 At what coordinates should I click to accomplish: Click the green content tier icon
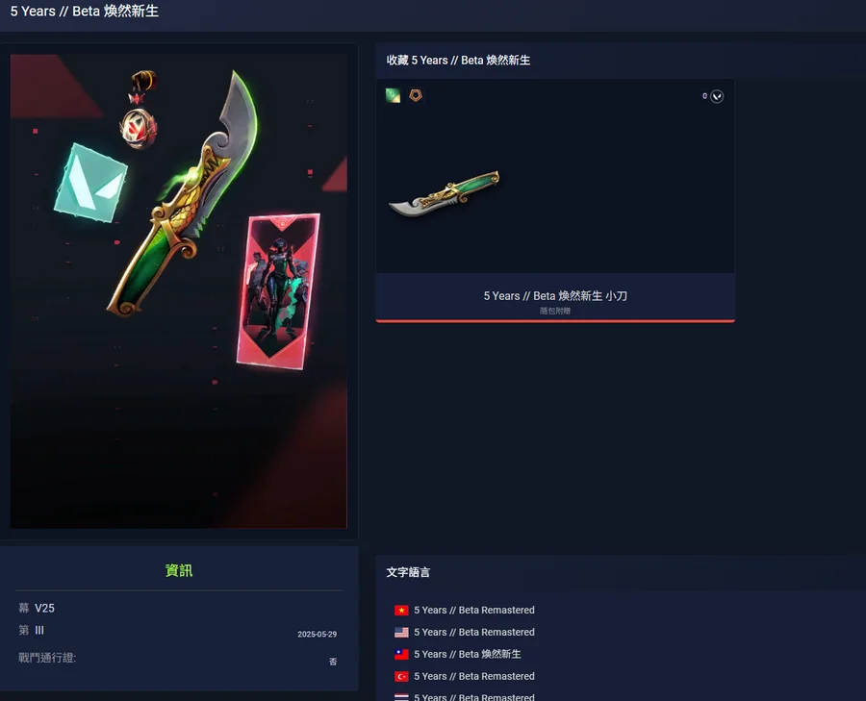tap(393, 95)
